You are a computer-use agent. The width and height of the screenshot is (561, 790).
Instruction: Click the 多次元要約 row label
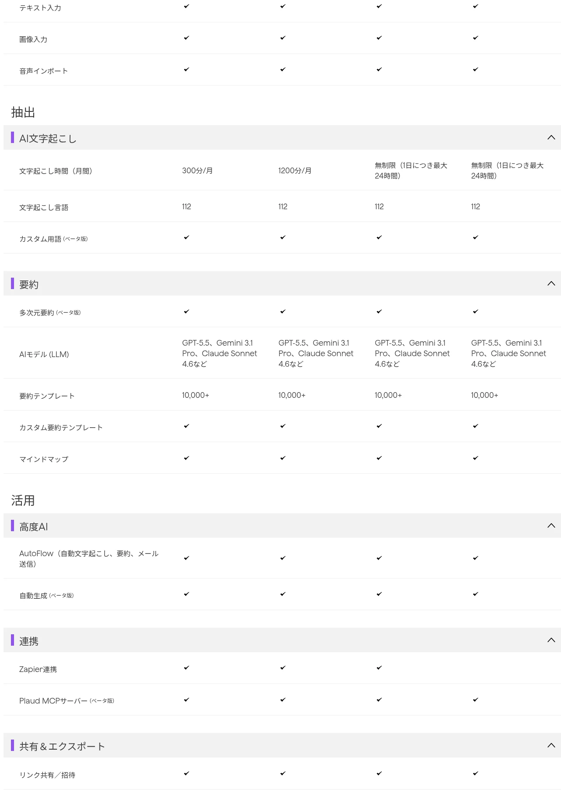point(50,313)
